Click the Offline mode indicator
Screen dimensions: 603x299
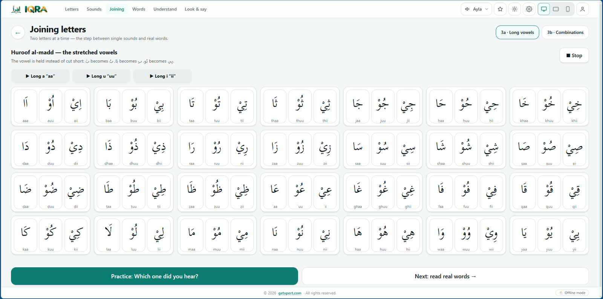click(x=572, y=293)
